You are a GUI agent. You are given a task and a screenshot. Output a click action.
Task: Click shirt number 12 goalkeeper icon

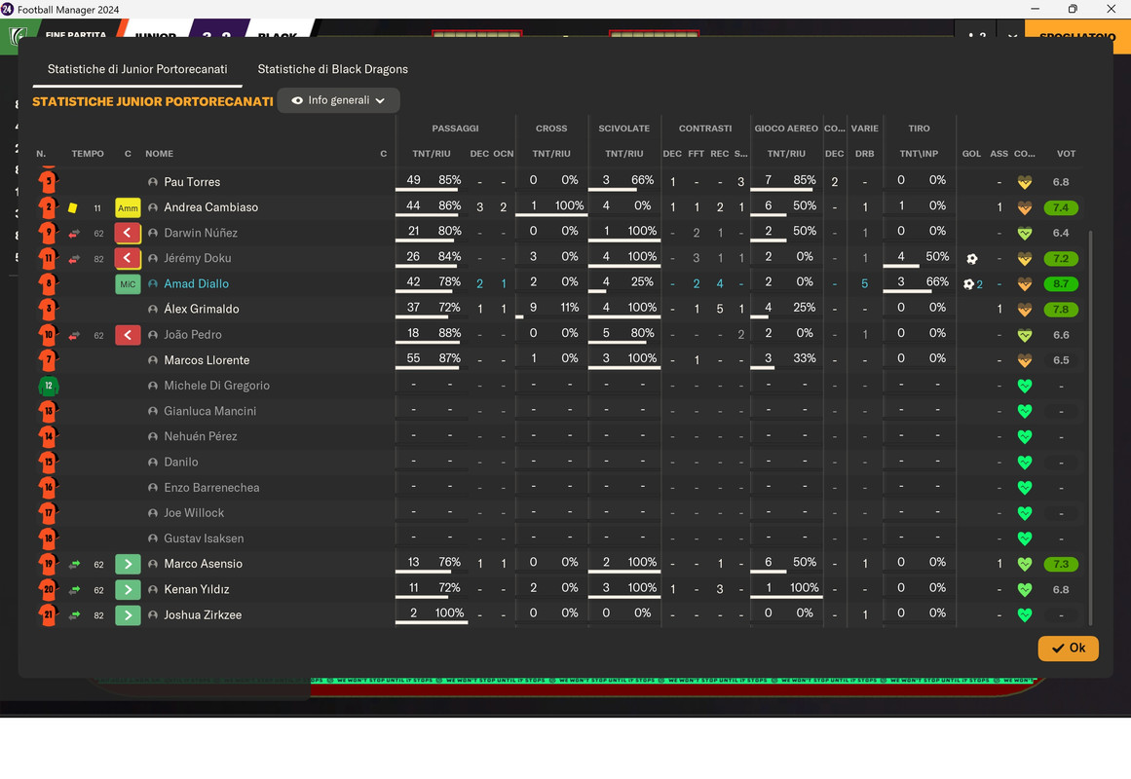49,386
